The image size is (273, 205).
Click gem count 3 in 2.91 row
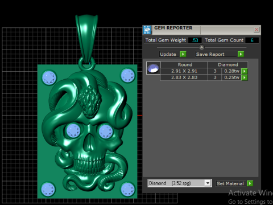pyautogui.click(x=215, y=71)
